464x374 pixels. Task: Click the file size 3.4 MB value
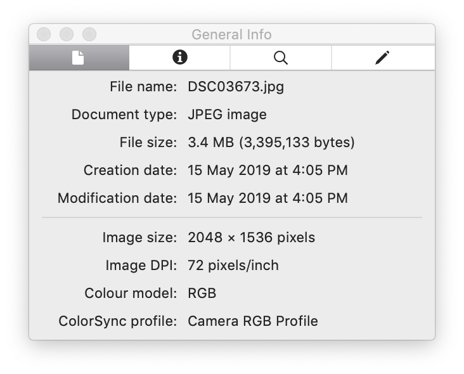pyautogui.click(x=271, y=143)
